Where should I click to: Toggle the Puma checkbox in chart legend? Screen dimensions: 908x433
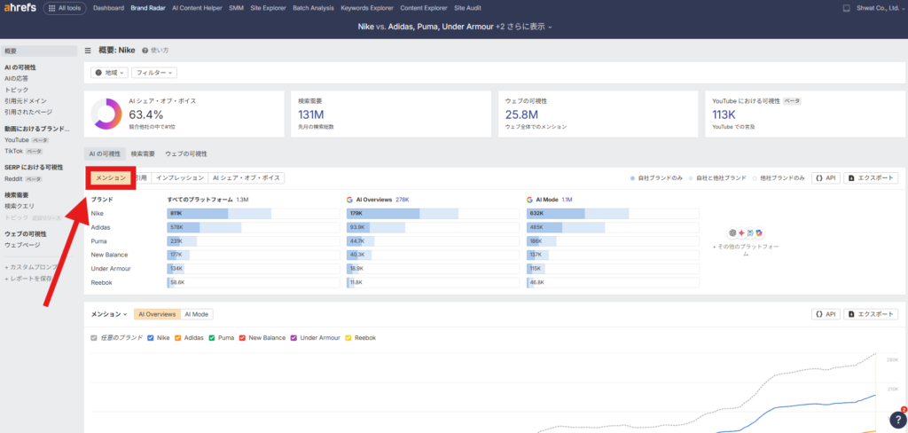pos(212,338)
